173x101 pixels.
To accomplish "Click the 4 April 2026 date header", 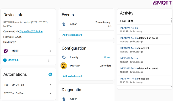I will (127, 21).
